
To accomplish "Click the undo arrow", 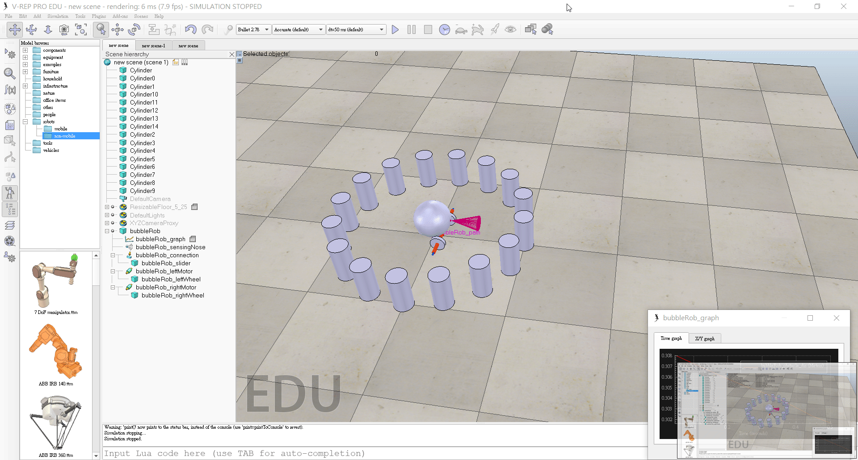I will [x=190, y=29].
